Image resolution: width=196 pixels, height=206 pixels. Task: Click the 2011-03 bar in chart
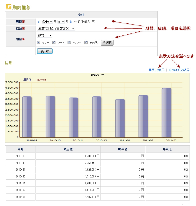pos(167,113)
